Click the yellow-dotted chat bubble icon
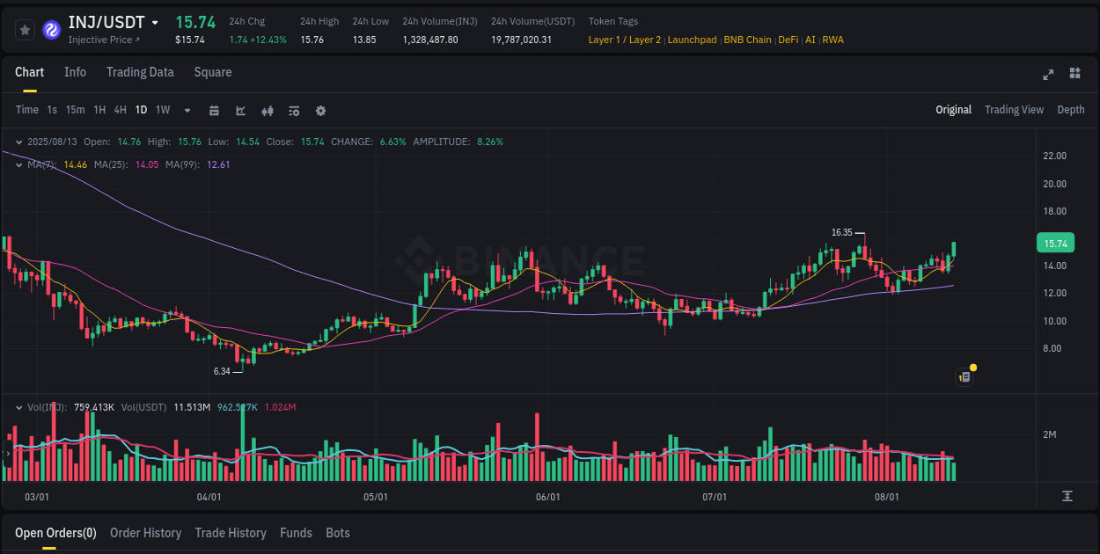 pyautogui.click(x=964, y=376)
